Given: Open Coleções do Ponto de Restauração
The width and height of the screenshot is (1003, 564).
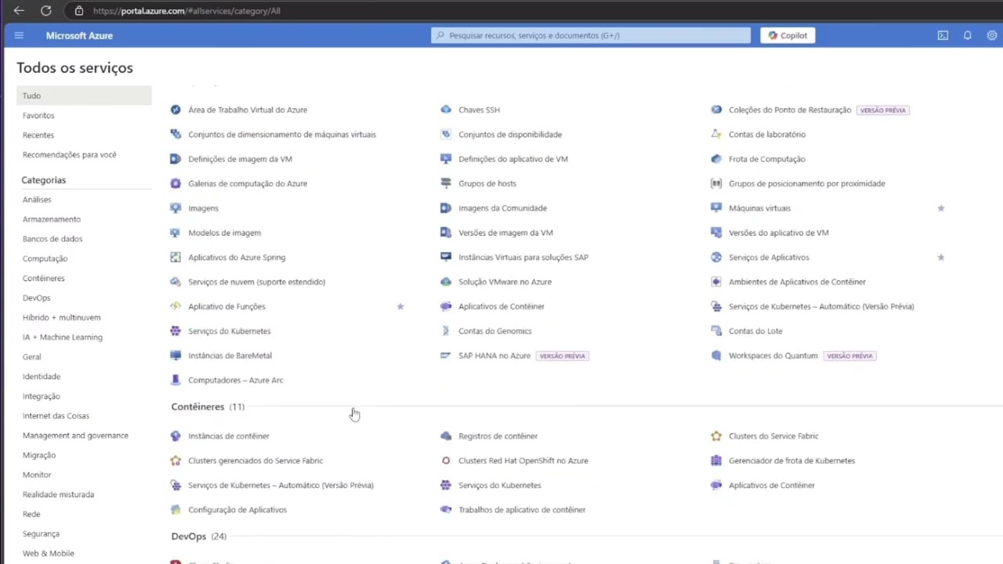Looking at the screenshot, I should [x=790, y=110].
